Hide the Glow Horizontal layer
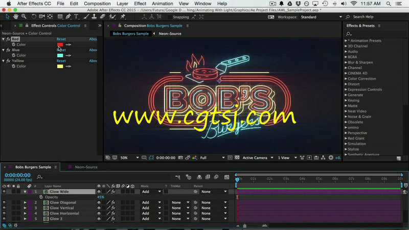The width and height of the screenshot is (409, 230). pyautogui.click(x=4, y=213)
